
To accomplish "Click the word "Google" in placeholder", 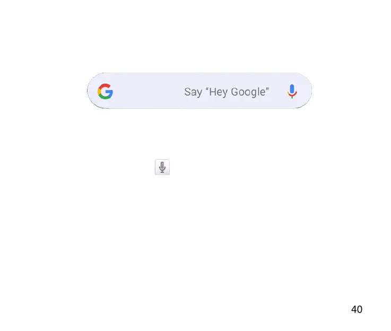I will (x=248, y=92).
